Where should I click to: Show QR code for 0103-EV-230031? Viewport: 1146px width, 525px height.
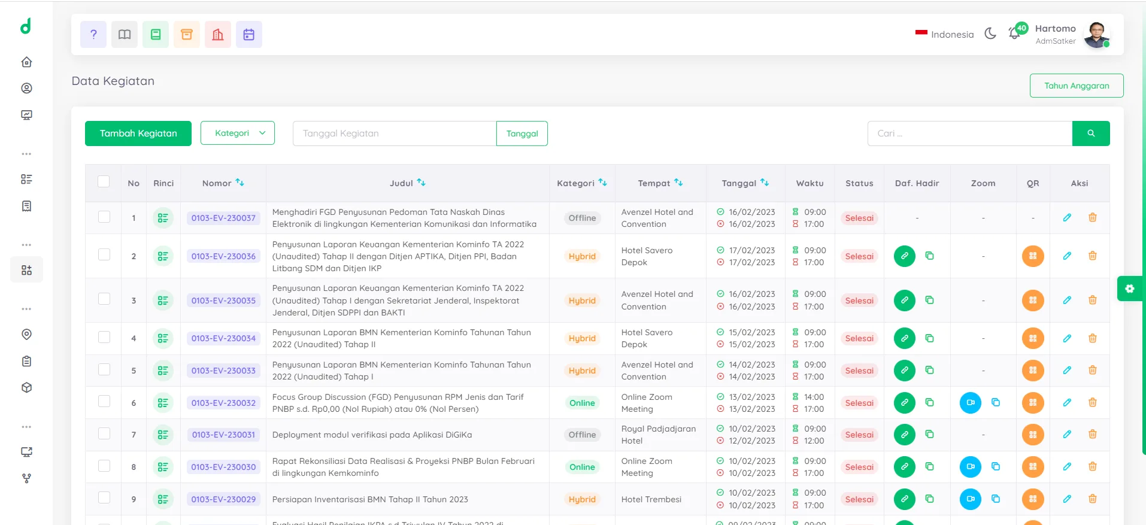pos(1033,435)
